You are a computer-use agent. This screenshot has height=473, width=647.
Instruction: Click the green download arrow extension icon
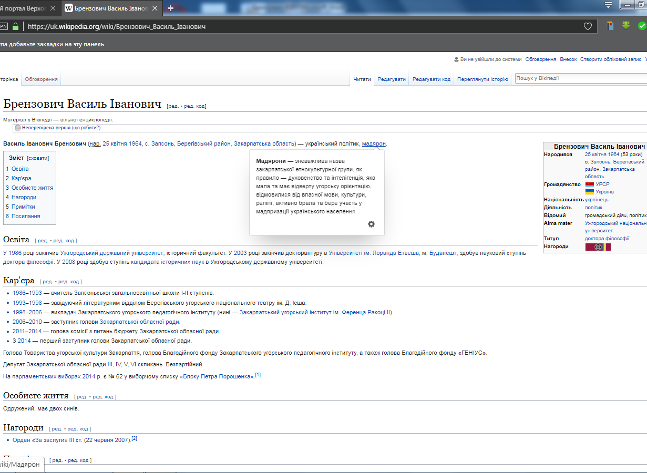tap(626, 25)
